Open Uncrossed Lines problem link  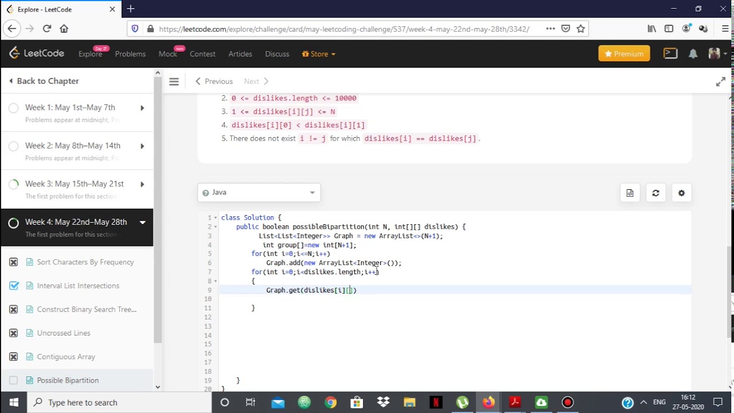tap(64, 333)
